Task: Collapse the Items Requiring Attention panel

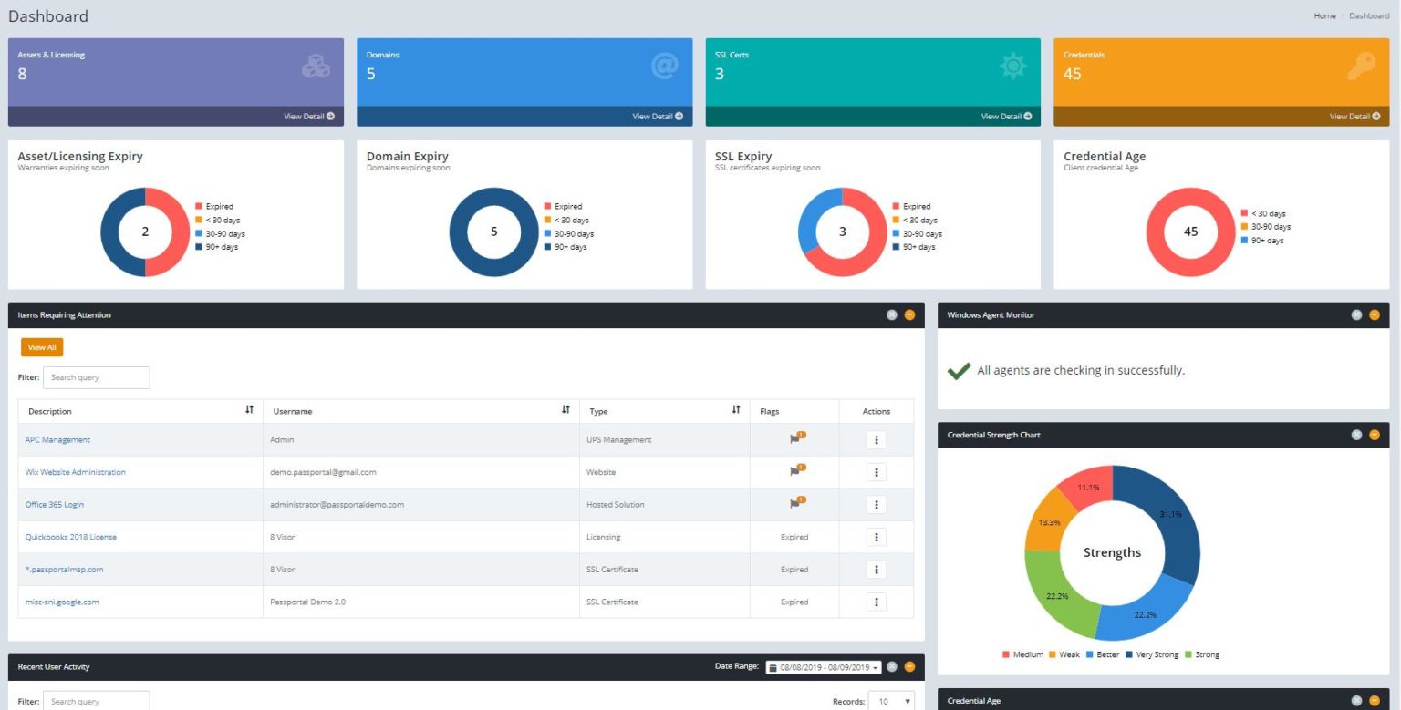Action: coord(909,315)
